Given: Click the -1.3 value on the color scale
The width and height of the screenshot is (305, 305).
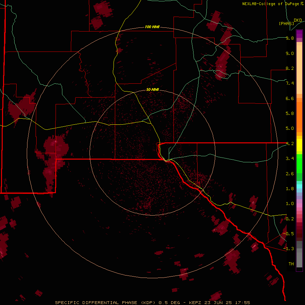Looking at the screenshot, I should coord(288,249).
